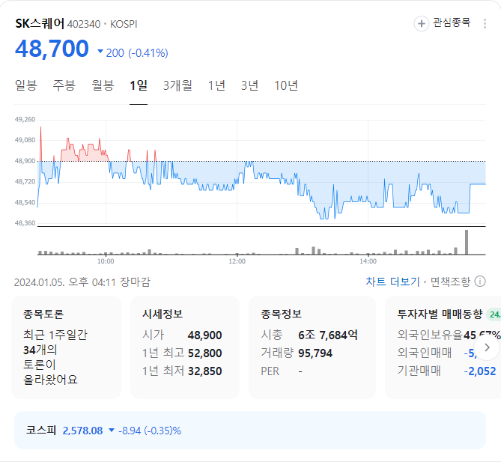
Task: Click the 관심종목 label
Action: (452, 22)
